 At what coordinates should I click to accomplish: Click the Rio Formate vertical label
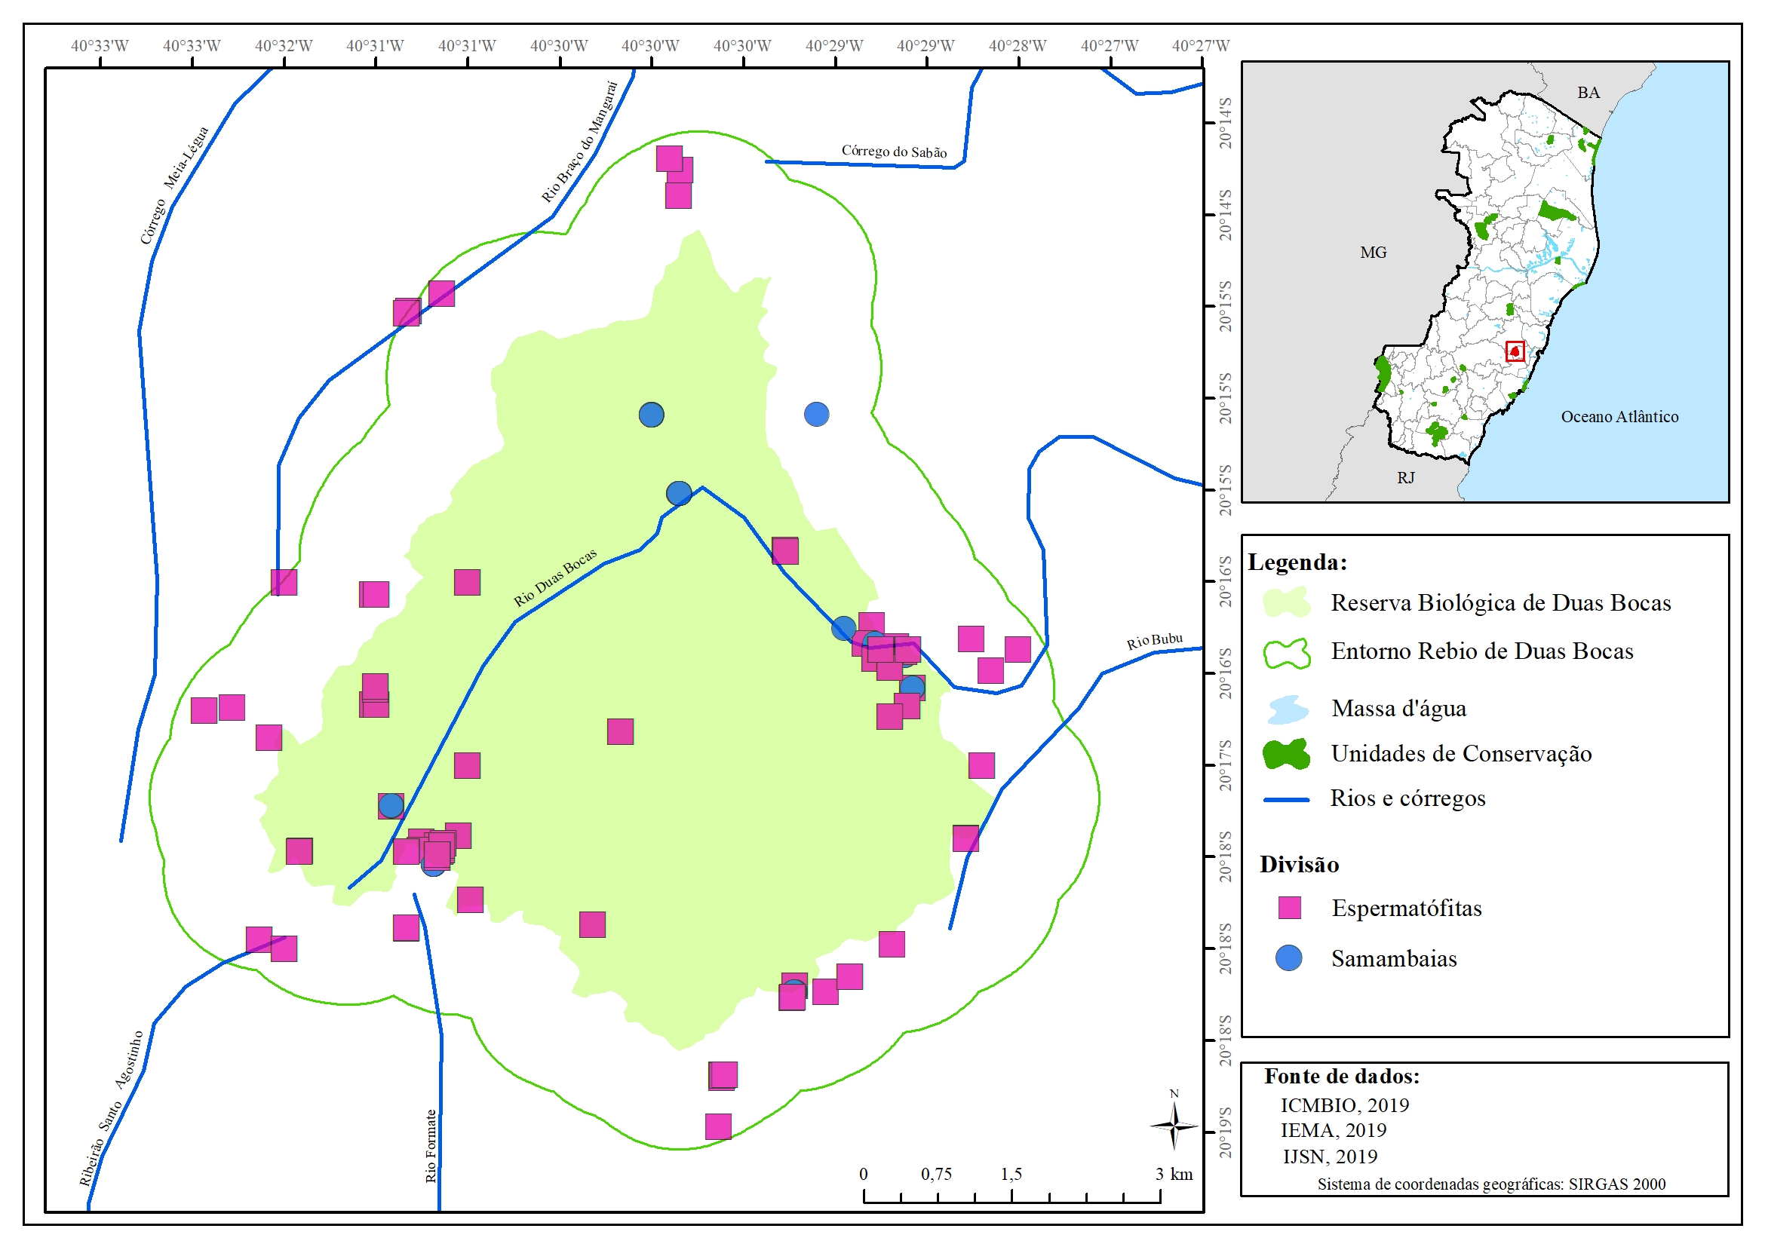431,1144
